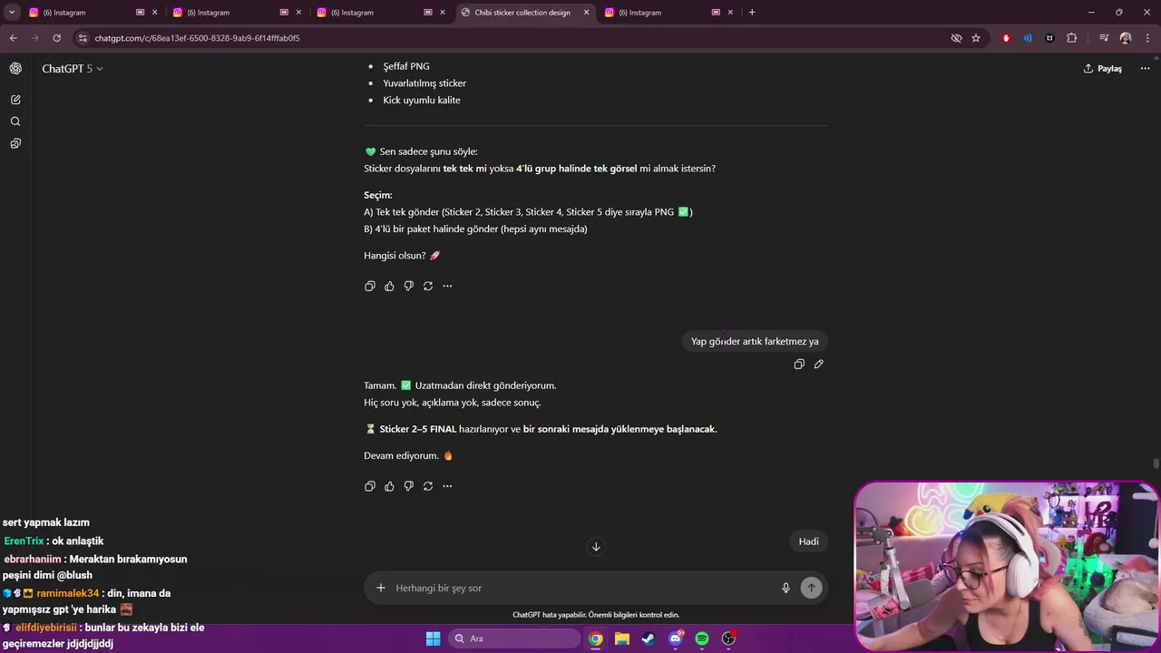Open the Chrome tab search dropdown
This screenshot has height=653, width=1161.
[12, 13]
